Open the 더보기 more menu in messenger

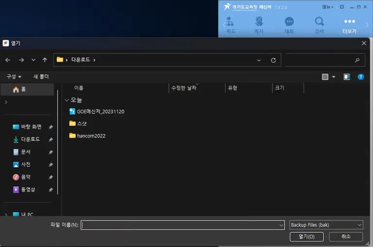[x=350, y=25]
